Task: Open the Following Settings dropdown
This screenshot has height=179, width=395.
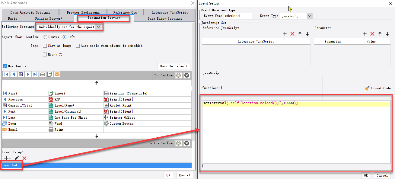Action: click(69, 27)
